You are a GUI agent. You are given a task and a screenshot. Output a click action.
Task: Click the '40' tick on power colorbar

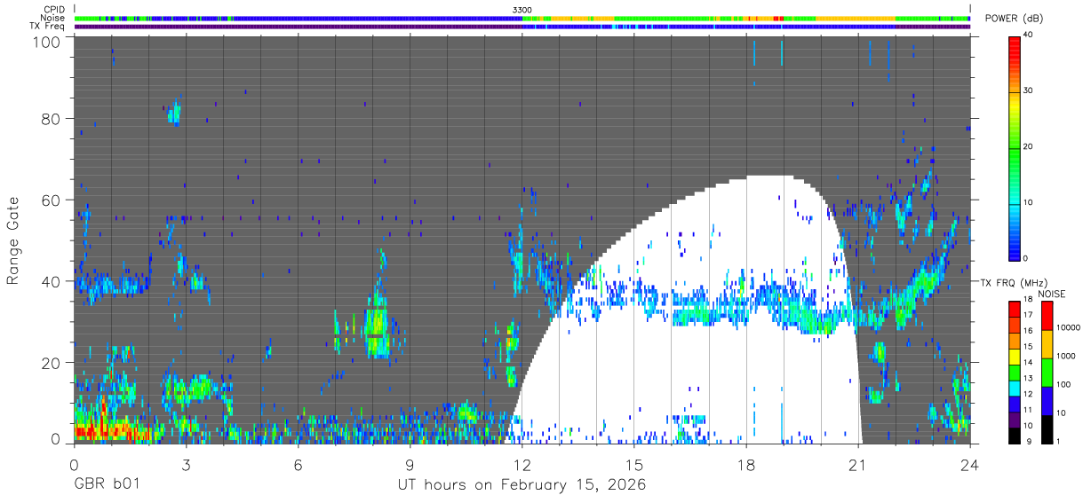click(x=1028, y=35)
